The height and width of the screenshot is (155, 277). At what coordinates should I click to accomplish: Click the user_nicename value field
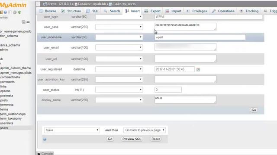coord(200,37)
